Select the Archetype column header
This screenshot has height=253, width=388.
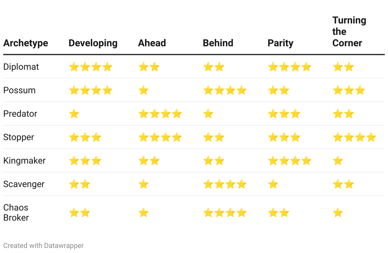click(26, 43)
